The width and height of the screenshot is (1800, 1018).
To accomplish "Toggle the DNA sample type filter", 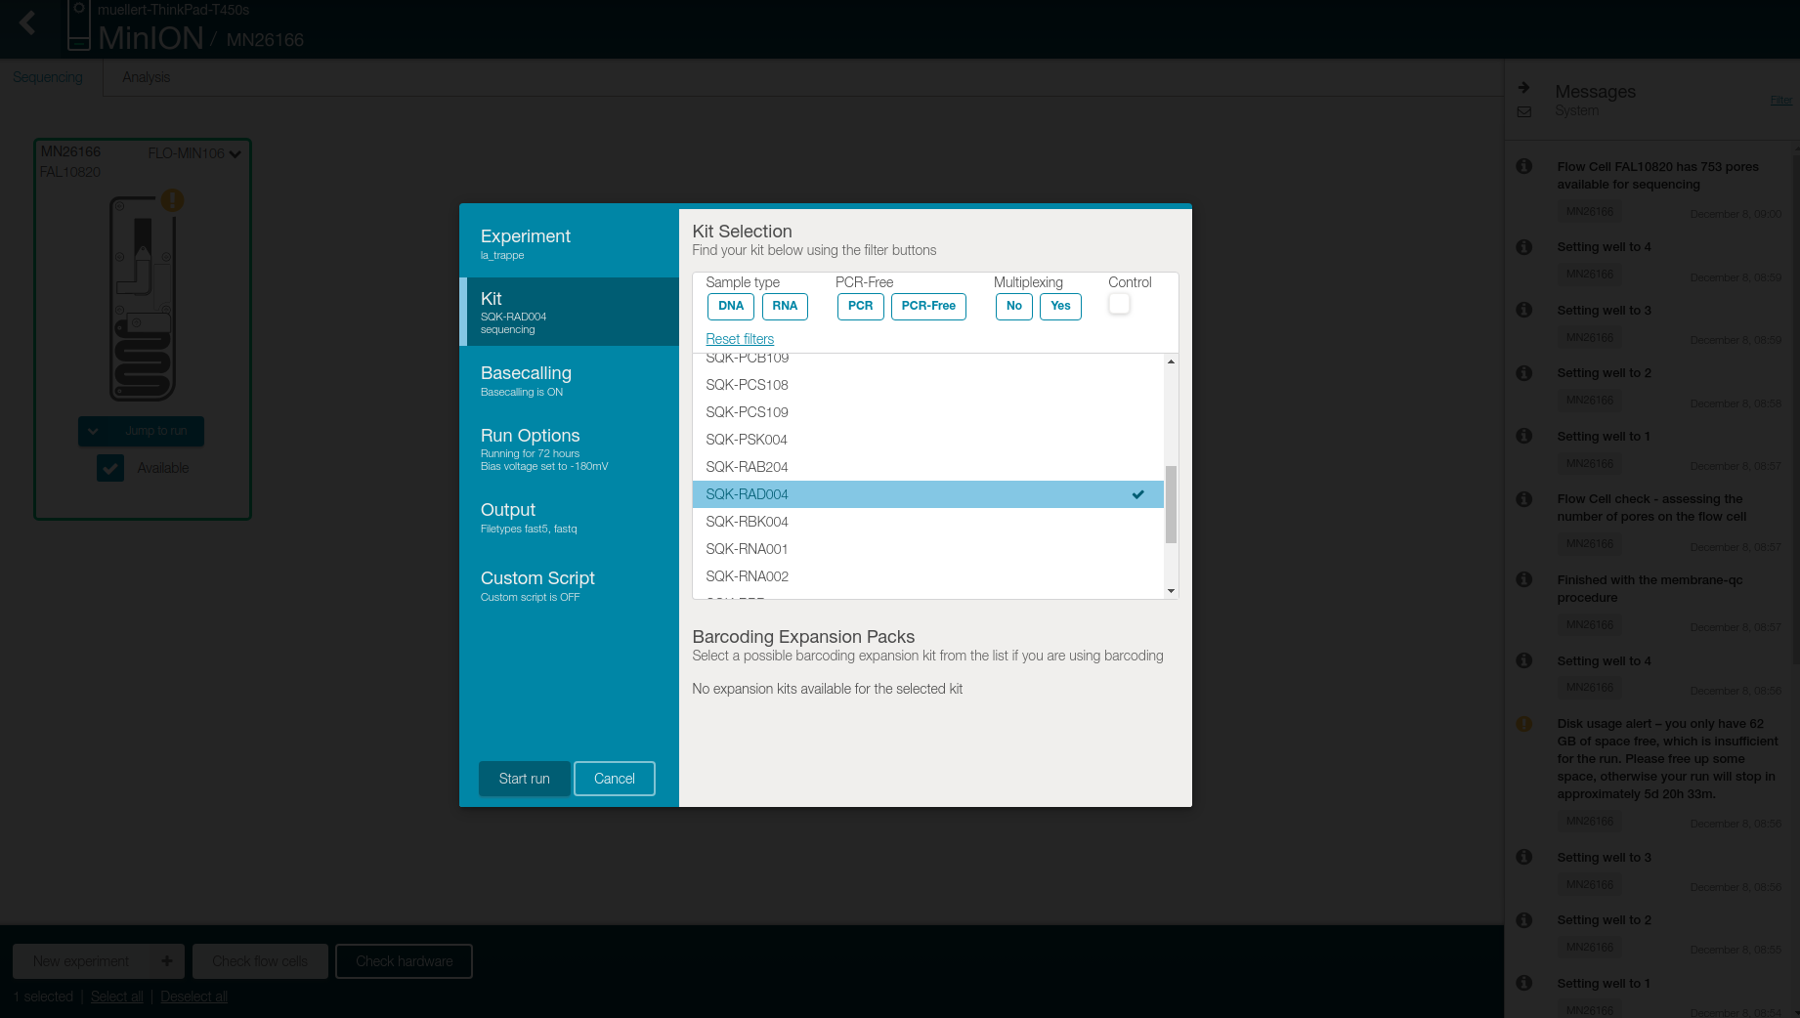I will point(730,306).
